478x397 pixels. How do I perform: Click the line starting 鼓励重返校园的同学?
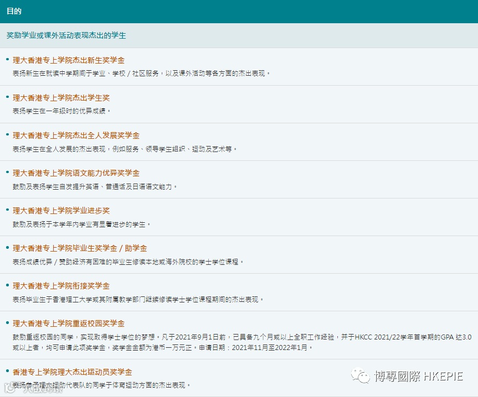[x=242, y=337]
